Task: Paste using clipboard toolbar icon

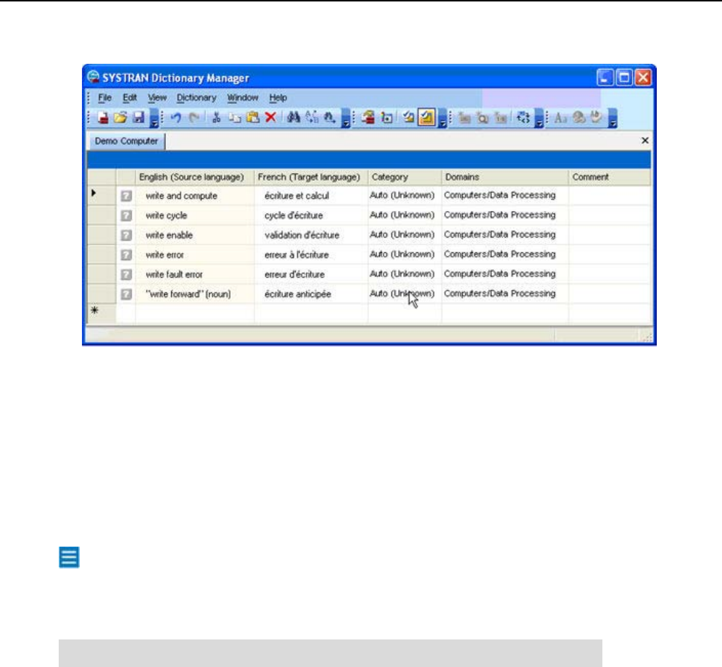Action: (x=253, y=118)
